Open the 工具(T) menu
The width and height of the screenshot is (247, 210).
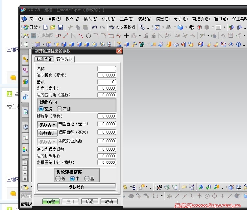click(127, 19)
